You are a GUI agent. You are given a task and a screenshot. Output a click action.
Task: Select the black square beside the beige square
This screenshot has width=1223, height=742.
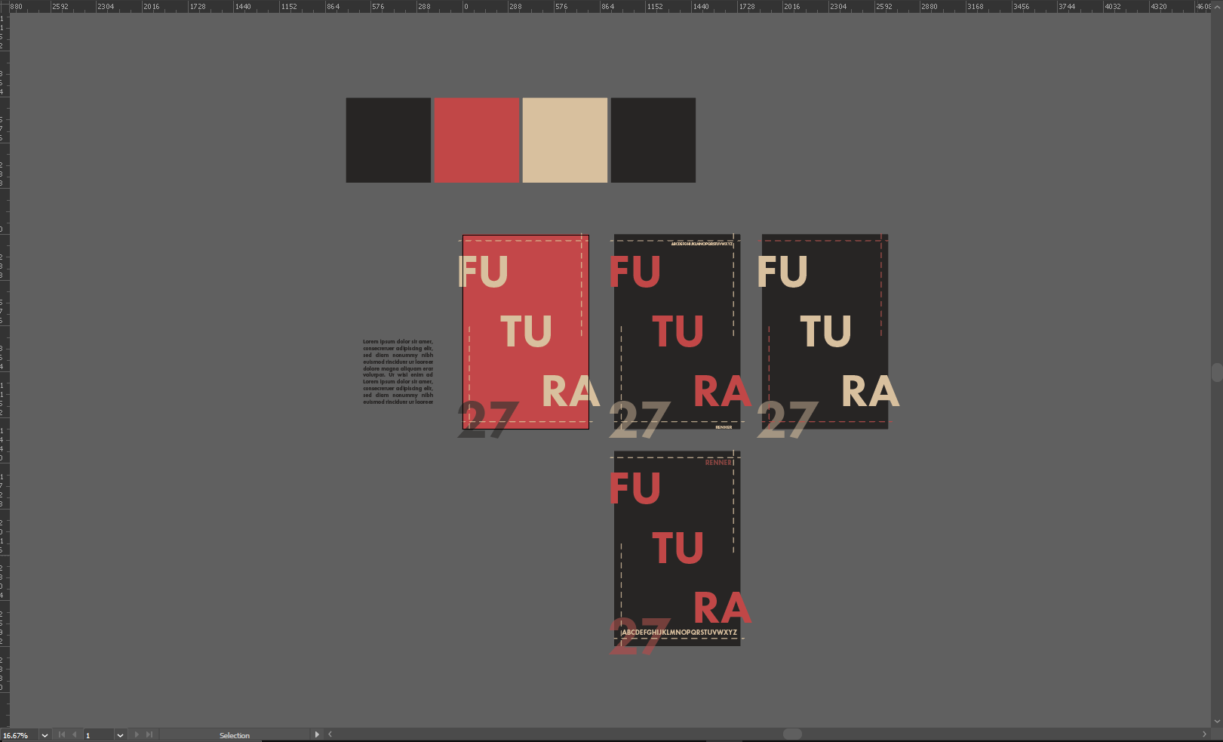point(653,140)
